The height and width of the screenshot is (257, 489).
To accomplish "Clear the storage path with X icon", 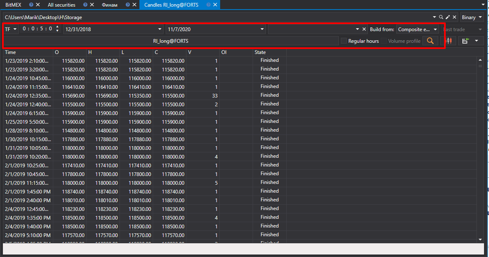I will click(454, 17).
